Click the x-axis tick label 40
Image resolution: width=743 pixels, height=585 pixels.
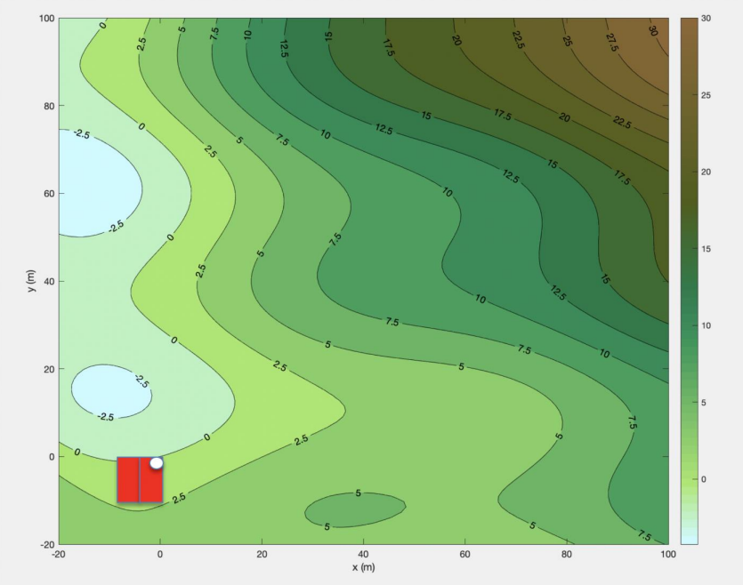(x=363, y=554)
